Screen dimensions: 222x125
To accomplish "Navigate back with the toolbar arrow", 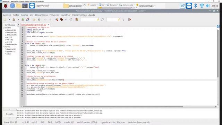I will 45,19.
